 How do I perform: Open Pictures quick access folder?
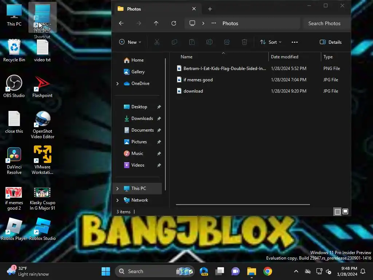pyautogui.click(x=138, y=142)
